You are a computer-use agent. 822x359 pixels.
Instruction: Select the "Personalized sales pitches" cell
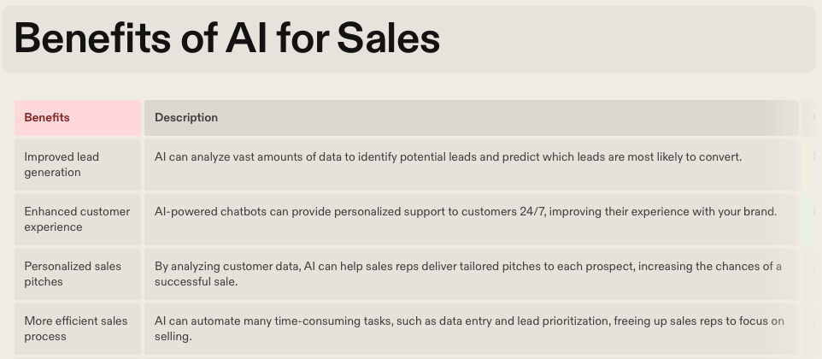[x=77, y=274]
